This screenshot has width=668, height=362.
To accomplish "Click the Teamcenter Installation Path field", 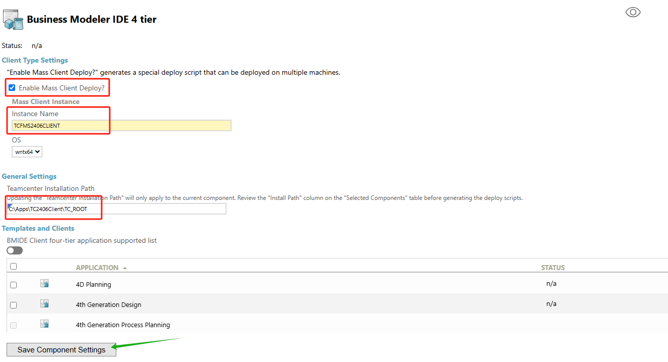I will tap(116, 209).
